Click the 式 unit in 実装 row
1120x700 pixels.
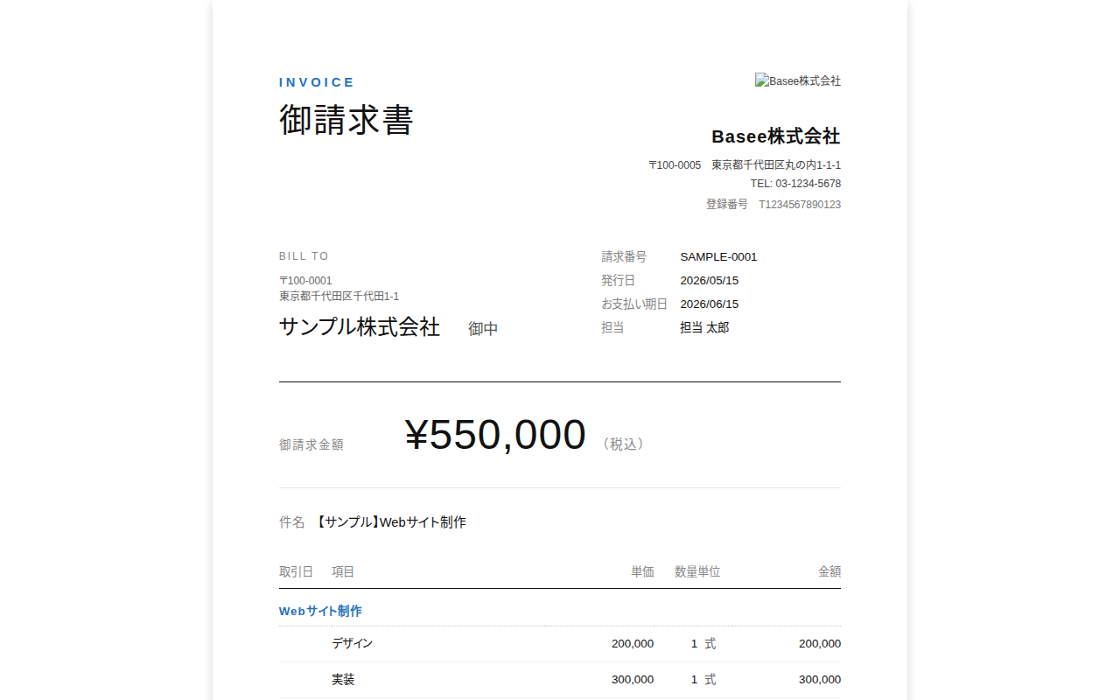(x=710, y=680)
